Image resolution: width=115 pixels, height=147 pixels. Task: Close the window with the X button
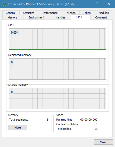pos(109,4)
